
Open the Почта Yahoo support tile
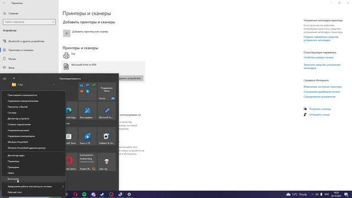(107, 91)
